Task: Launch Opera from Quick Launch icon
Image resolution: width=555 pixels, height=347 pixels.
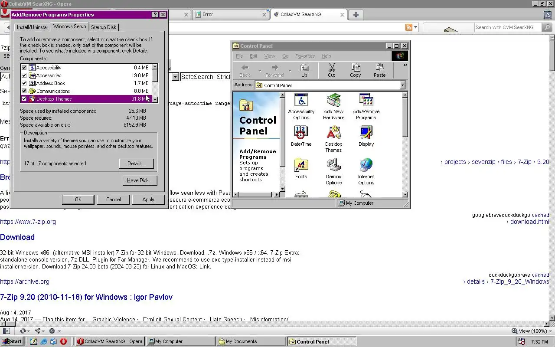Action: [x=63, y=341]
